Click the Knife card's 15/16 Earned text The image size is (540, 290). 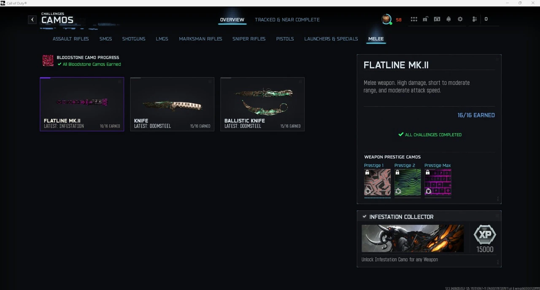click(200, 126)
